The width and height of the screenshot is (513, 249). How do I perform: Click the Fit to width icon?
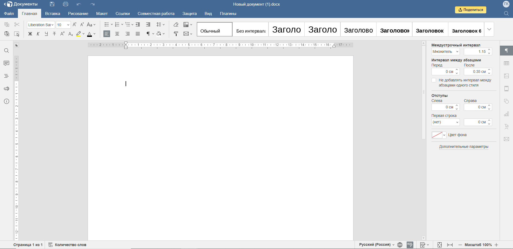[450, 245]
